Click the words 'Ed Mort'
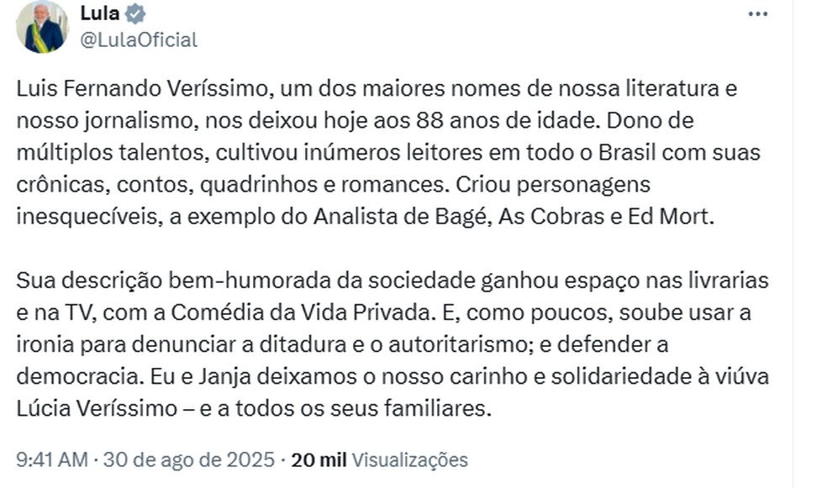 [667, 217]
